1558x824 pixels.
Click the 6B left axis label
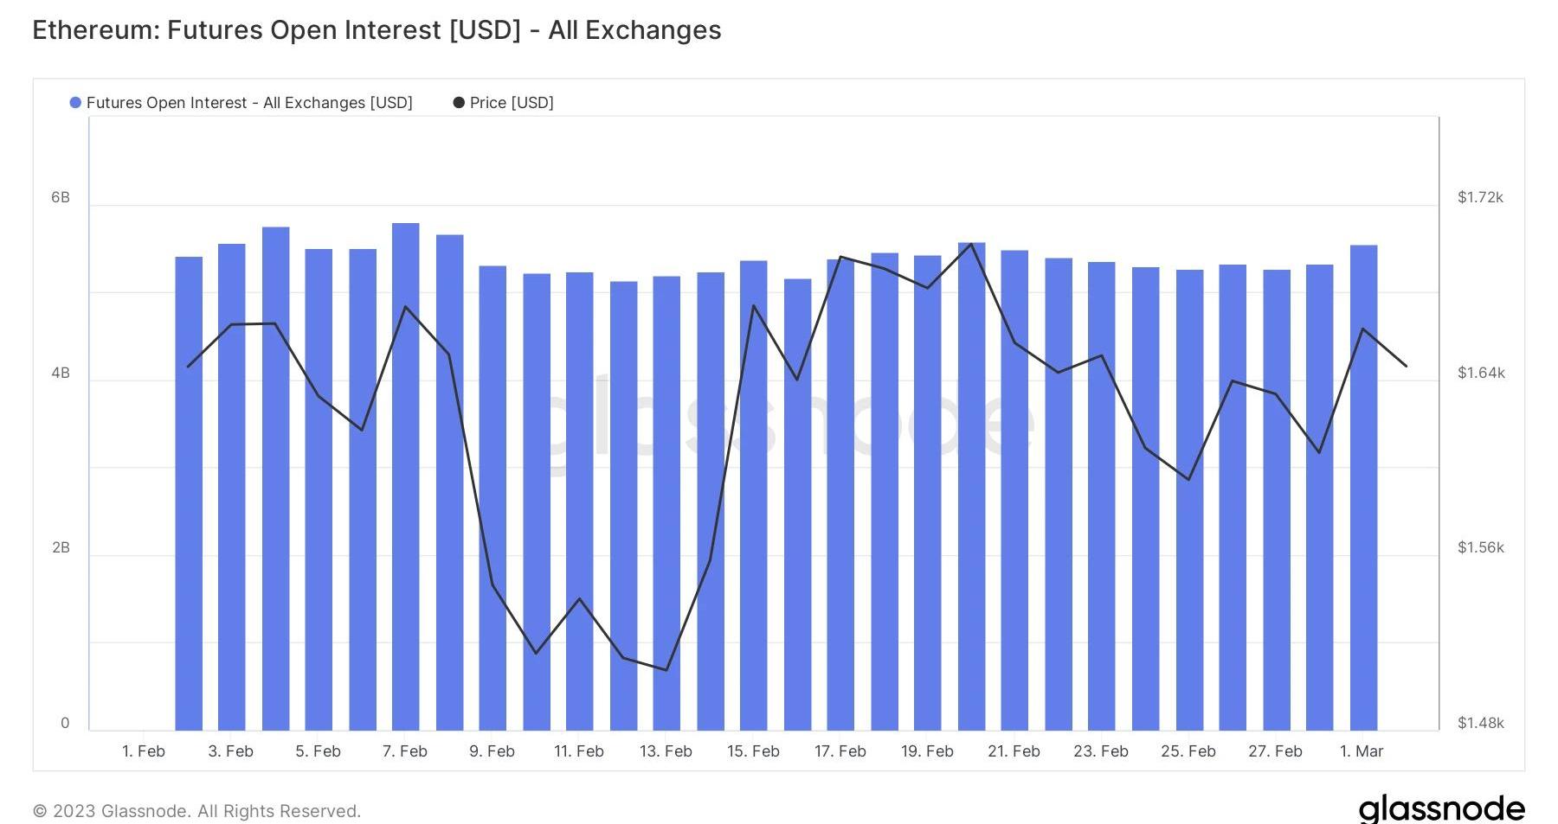(x=61, y=197)
